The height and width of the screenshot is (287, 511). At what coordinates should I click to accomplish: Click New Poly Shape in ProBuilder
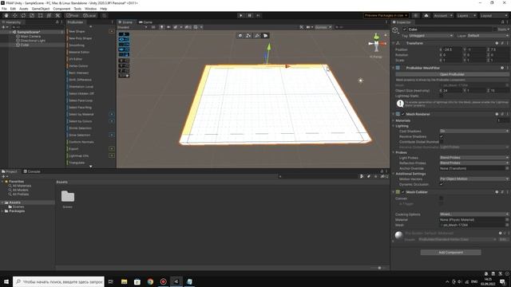click(x=80, y=38)
